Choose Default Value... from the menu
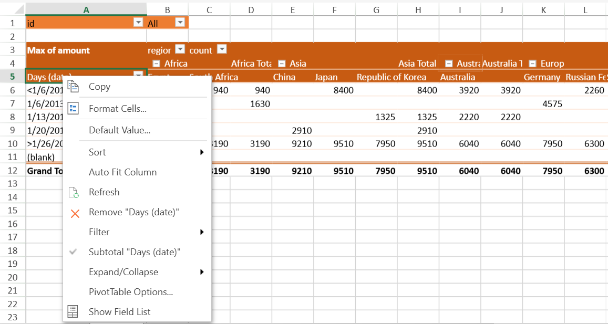Screen dimensions: 608x324 119,130
